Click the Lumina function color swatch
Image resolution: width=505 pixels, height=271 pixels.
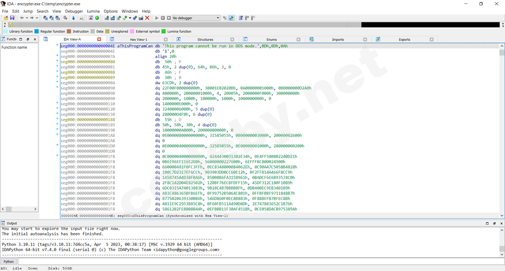pos(164,31)
